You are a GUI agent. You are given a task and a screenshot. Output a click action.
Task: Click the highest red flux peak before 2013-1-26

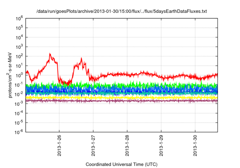[50, 54]
